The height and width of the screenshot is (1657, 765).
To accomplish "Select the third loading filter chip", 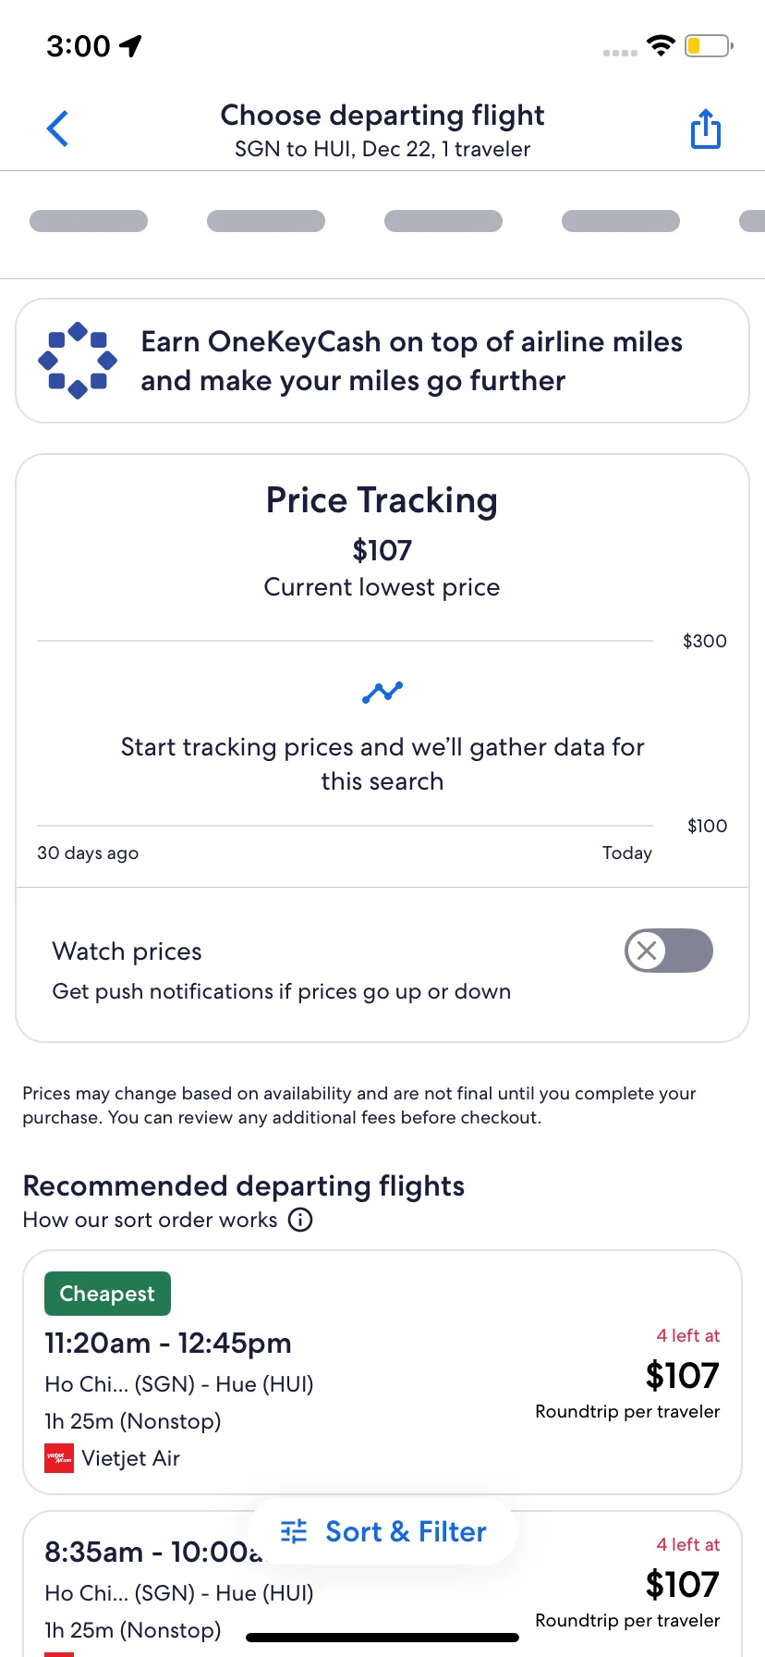I will (443, 221).
